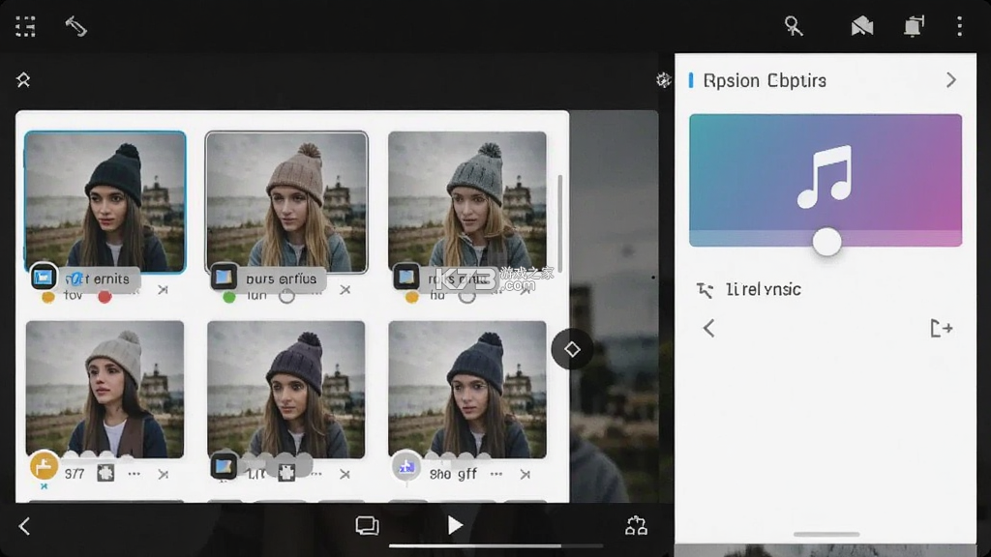Open the gear settings icon beside panel

(x=663, y=79)
